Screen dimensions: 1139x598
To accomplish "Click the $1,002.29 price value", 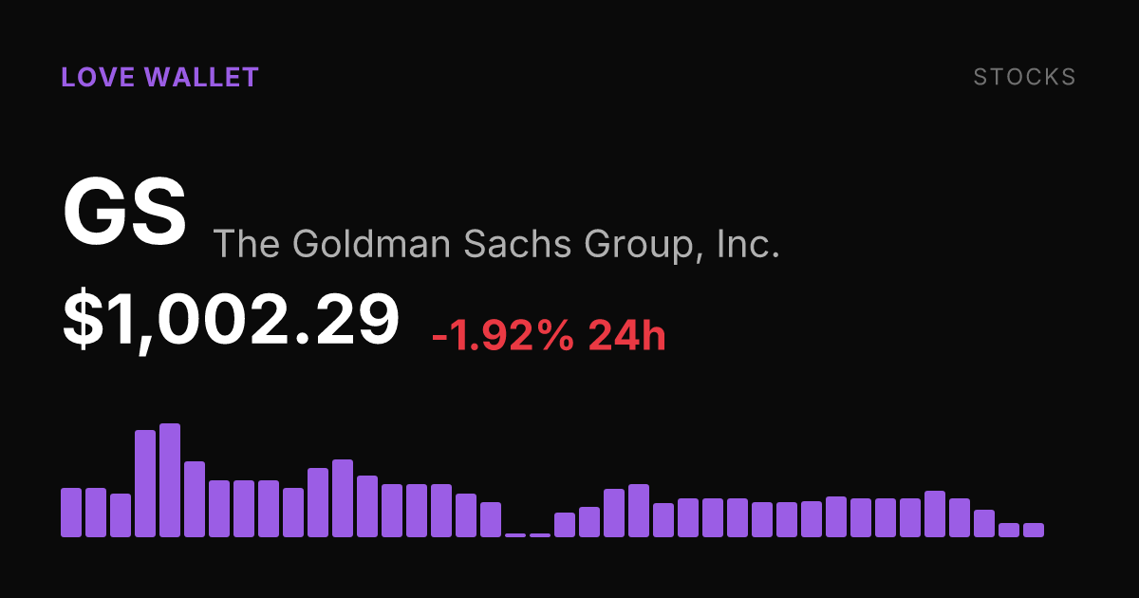I will 231,320.
